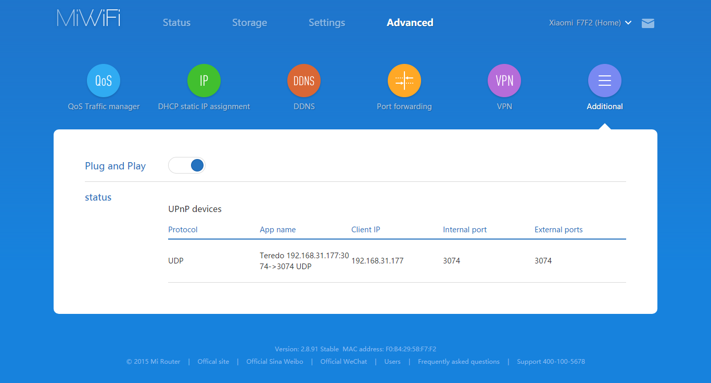711x383 pixels.
Task: Open the Official WeChat link
Action: click(344, 362)
